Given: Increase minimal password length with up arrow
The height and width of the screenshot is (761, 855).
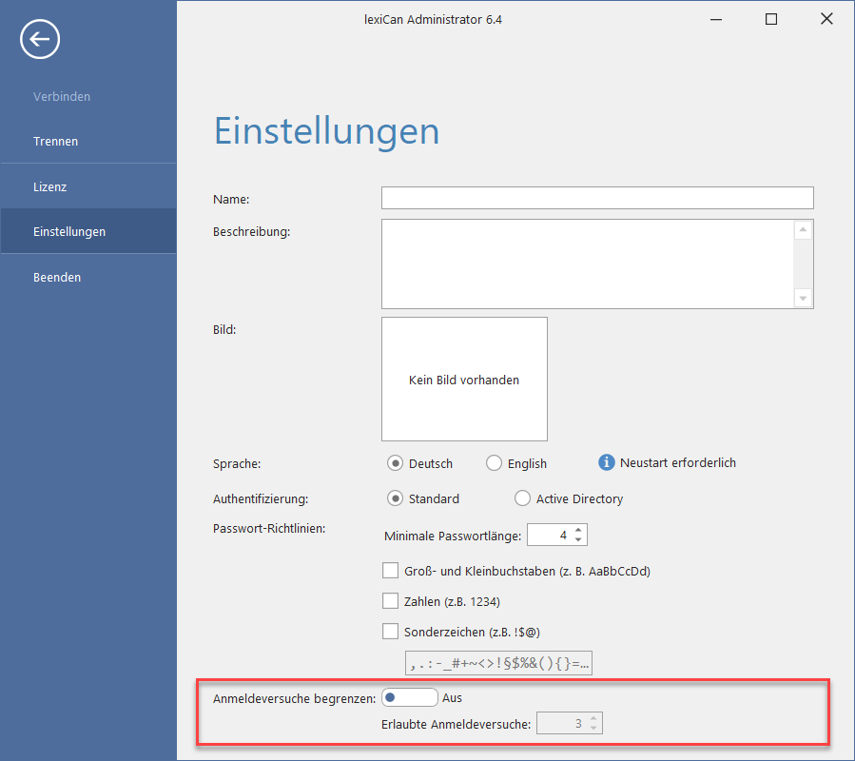Looking at the screenshot, I should pyautogui.click(x=579, y=530).
